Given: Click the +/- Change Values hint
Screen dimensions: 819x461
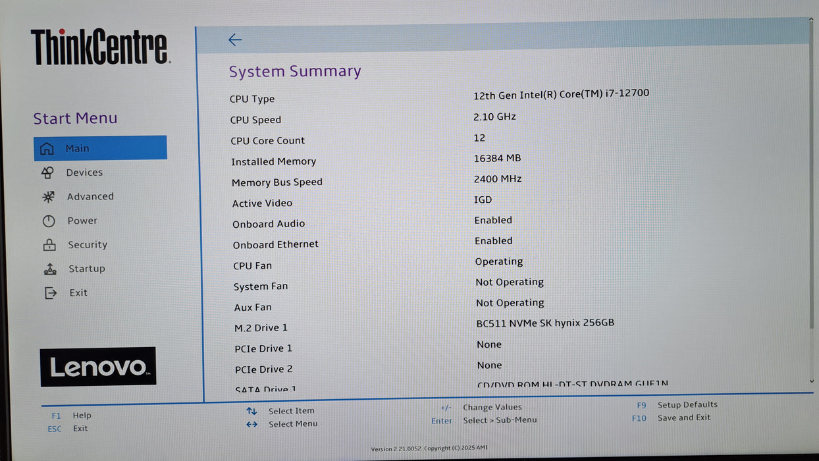Looking at the screenshot, I should (x=481, y=408).
